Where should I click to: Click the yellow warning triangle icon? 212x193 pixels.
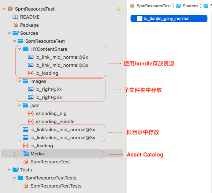click(x=118, y=9)
